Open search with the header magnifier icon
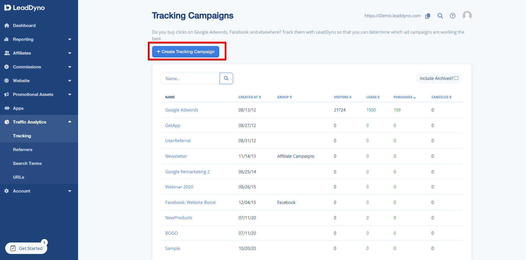 coord(440,16)
